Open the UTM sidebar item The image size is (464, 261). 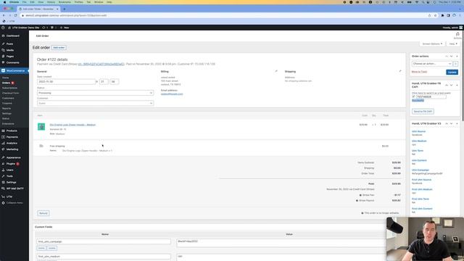click(9, 196)
